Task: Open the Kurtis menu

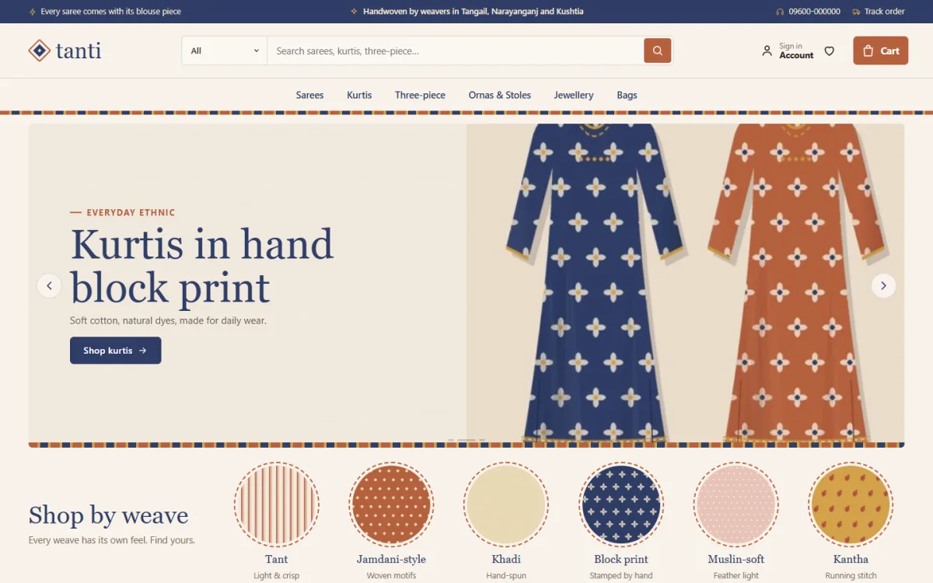Action: [x=359, y=95]
